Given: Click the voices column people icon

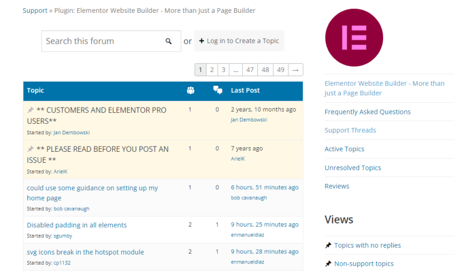Looking at the screenshot, I should click(x=191, y=91).
